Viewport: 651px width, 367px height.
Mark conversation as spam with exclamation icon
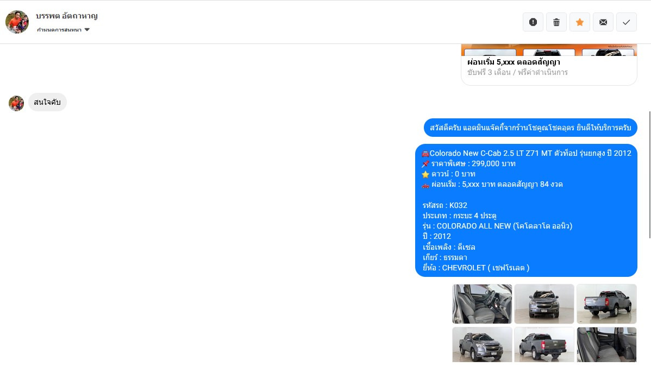click(533, 22)
